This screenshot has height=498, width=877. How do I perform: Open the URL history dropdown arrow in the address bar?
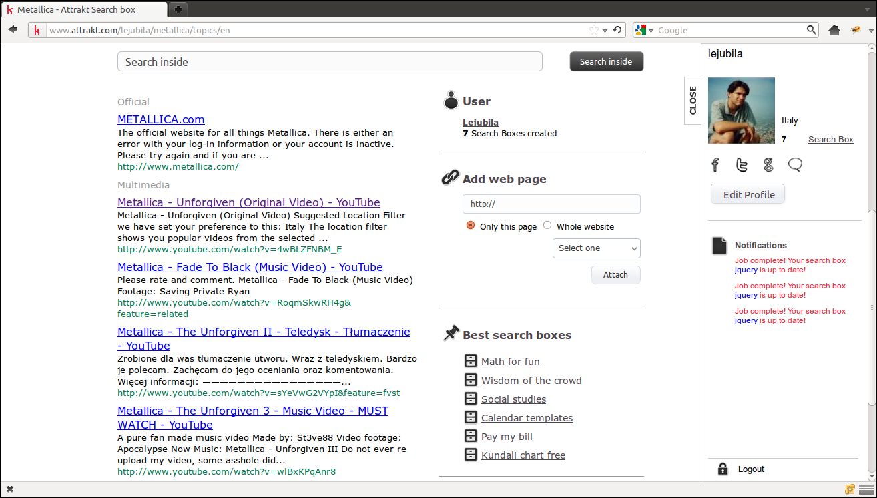[x=605, y=31]
